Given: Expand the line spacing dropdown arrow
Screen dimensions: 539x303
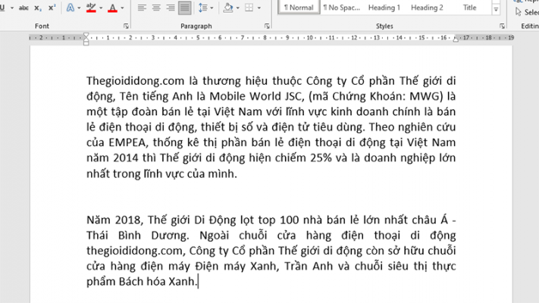Looking at the screenshot, I should pos(212,8).
